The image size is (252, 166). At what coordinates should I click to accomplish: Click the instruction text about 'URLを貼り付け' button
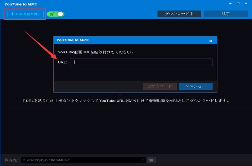click(x=126, y=101)
